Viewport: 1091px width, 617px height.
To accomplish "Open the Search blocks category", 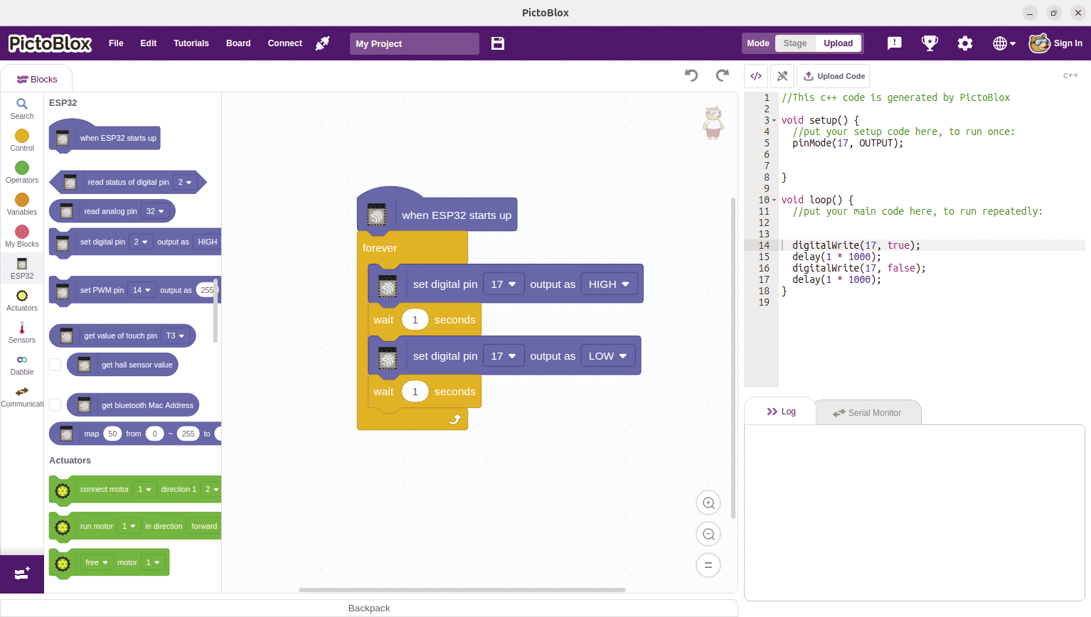I will 22,109.
